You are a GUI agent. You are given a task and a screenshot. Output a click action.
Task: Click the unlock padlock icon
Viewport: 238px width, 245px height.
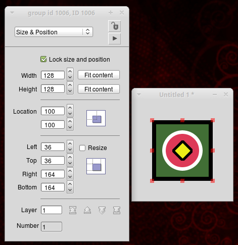114,26
